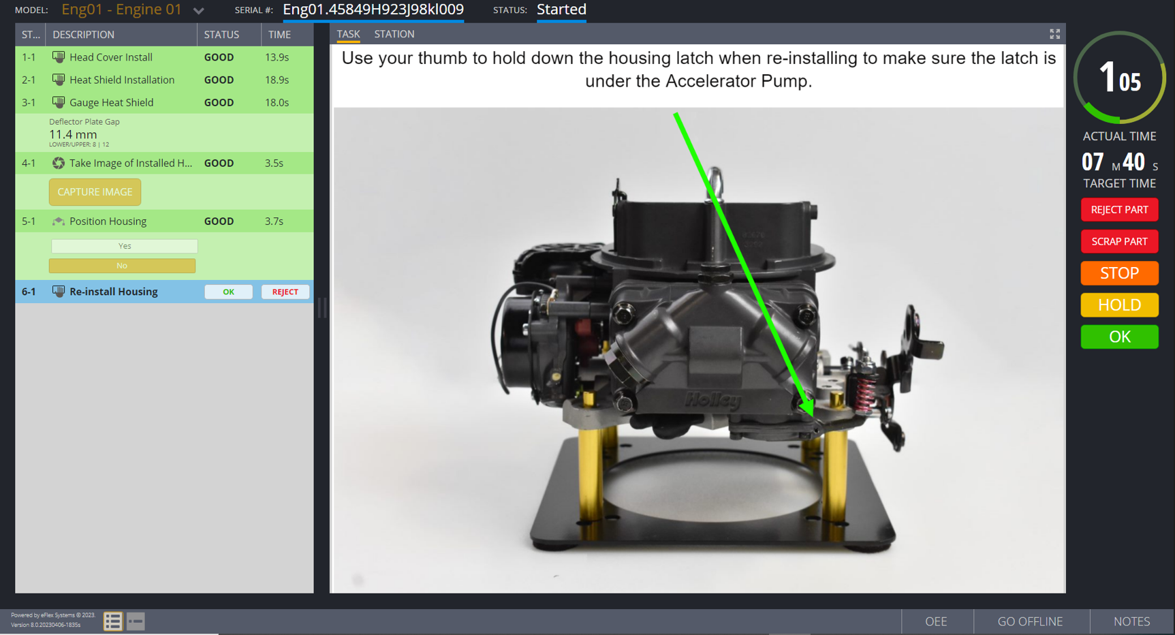1175x635 pixels.
Task: Switch to detailed list view icon
Action: pos(113,621)
